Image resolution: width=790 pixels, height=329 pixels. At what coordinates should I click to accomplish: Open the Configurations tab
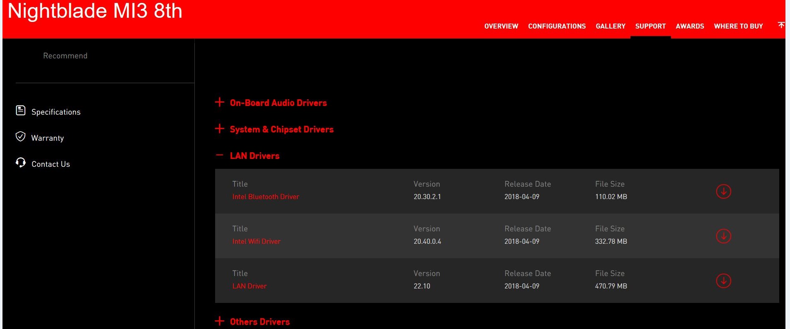[557, 26]
